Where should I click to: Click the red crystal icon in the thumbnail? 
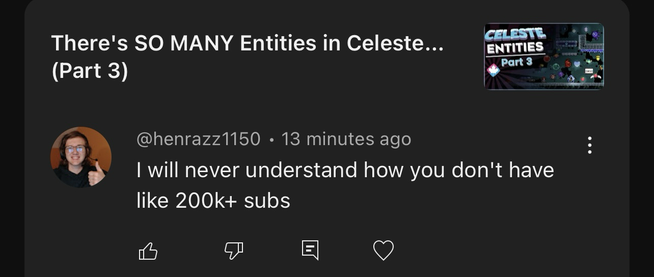[x=493, y=70]
